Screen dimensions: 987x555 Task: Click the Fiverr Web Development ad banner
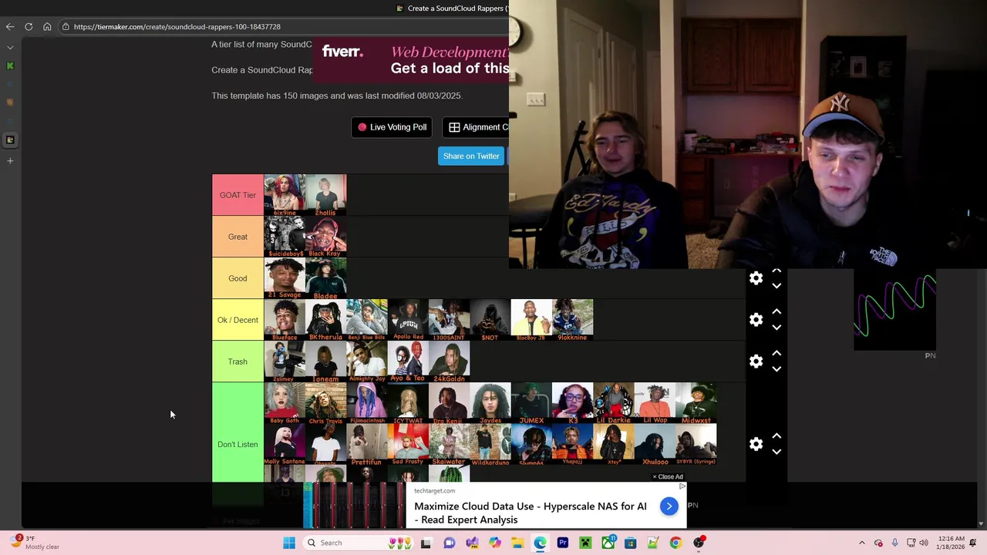pyautogui.click(x=411, y=60)
